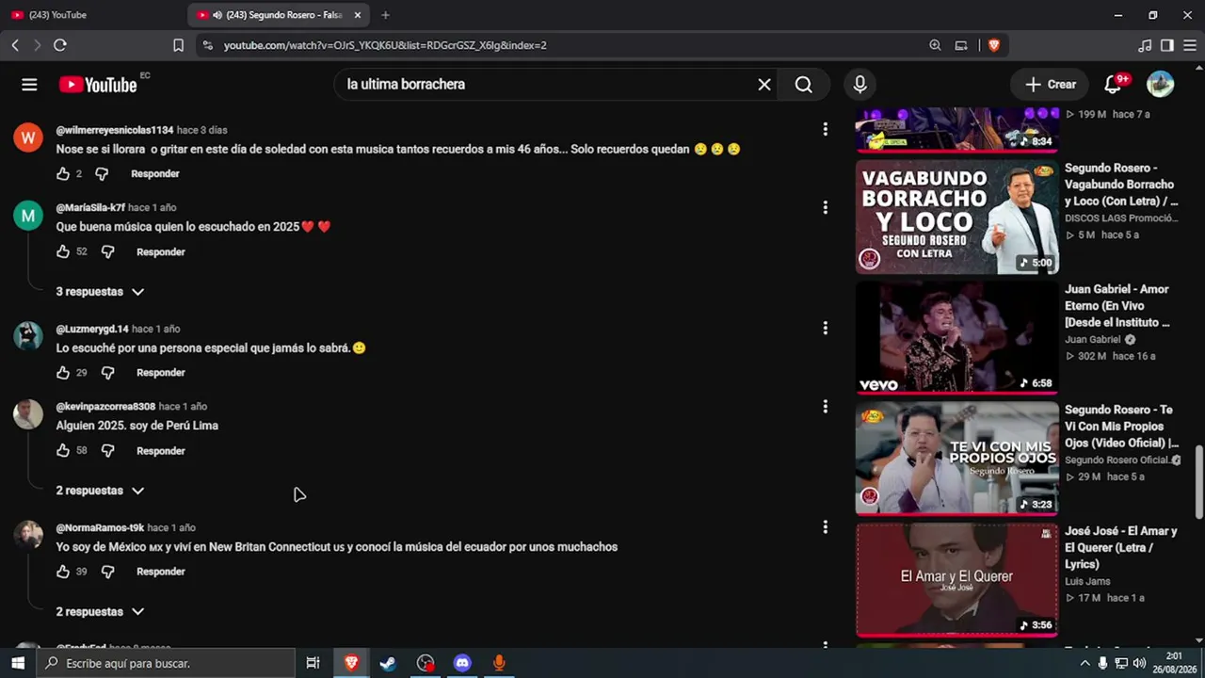Open the Brave main menu
Viewport: 1205px width, 678px height.
[x=1190, y=45]
